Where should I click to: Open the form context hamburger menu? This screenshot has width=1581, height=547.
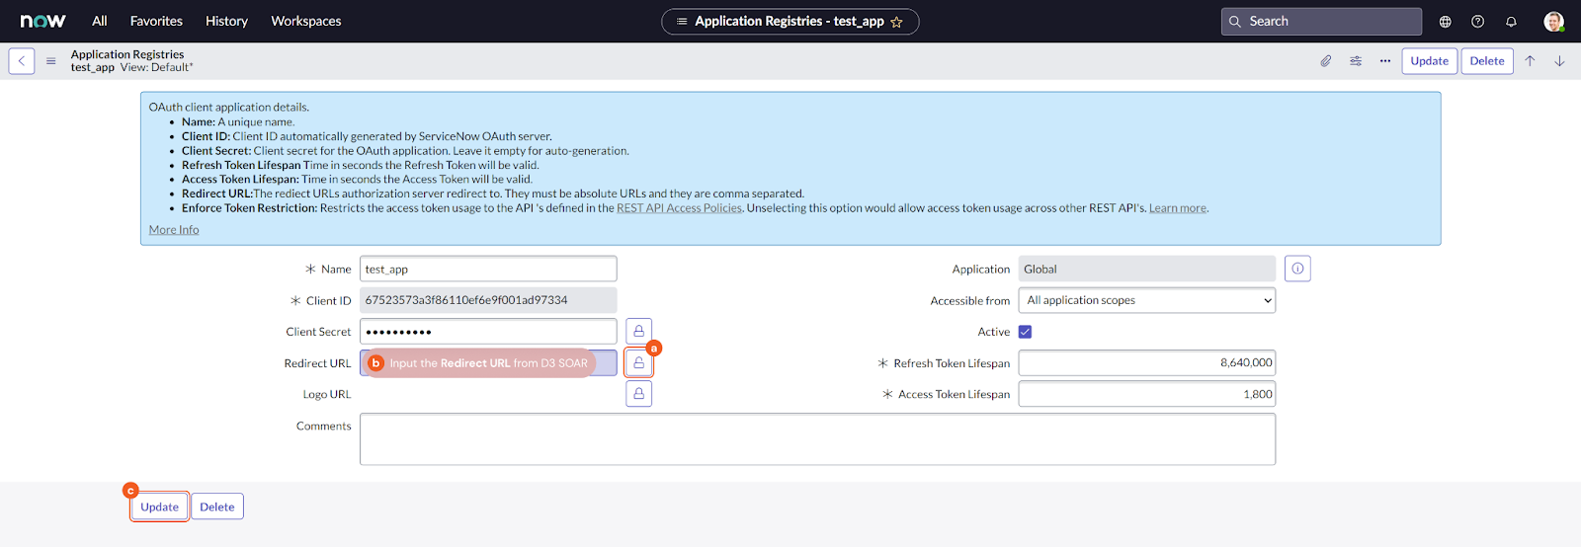point(50,61)
